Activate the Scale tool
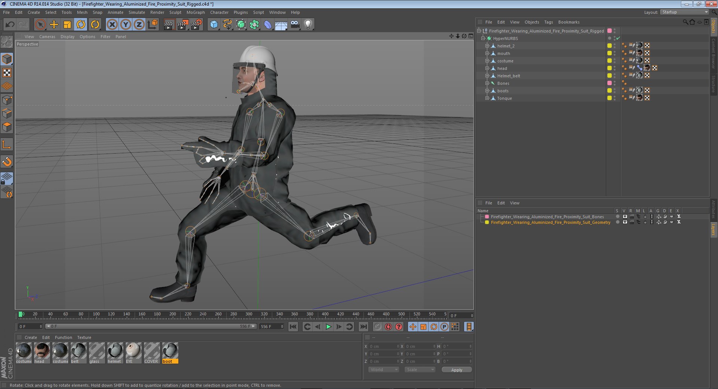This screenshot has height=389, width=718. coord(67,25)
